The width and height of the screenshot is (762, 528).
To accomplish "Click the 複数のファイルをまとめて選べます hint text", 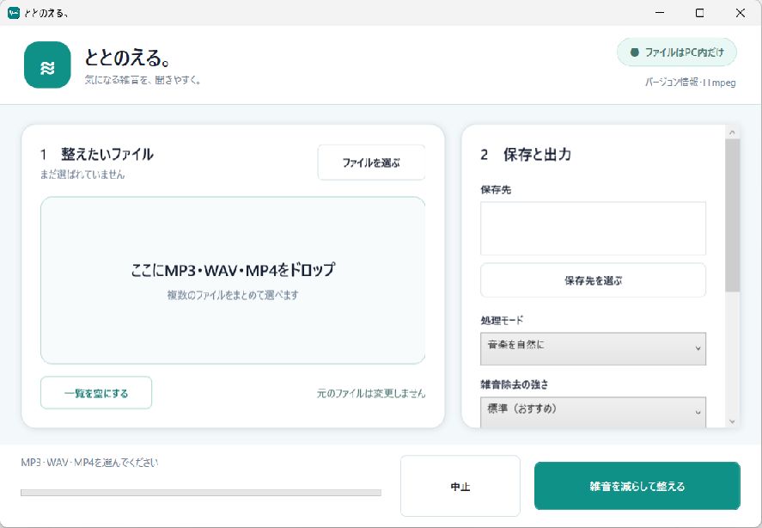I will 233,295.
